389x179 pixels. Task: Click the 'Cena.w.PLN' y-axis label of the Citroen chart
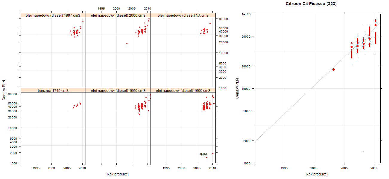pos(237,88)
